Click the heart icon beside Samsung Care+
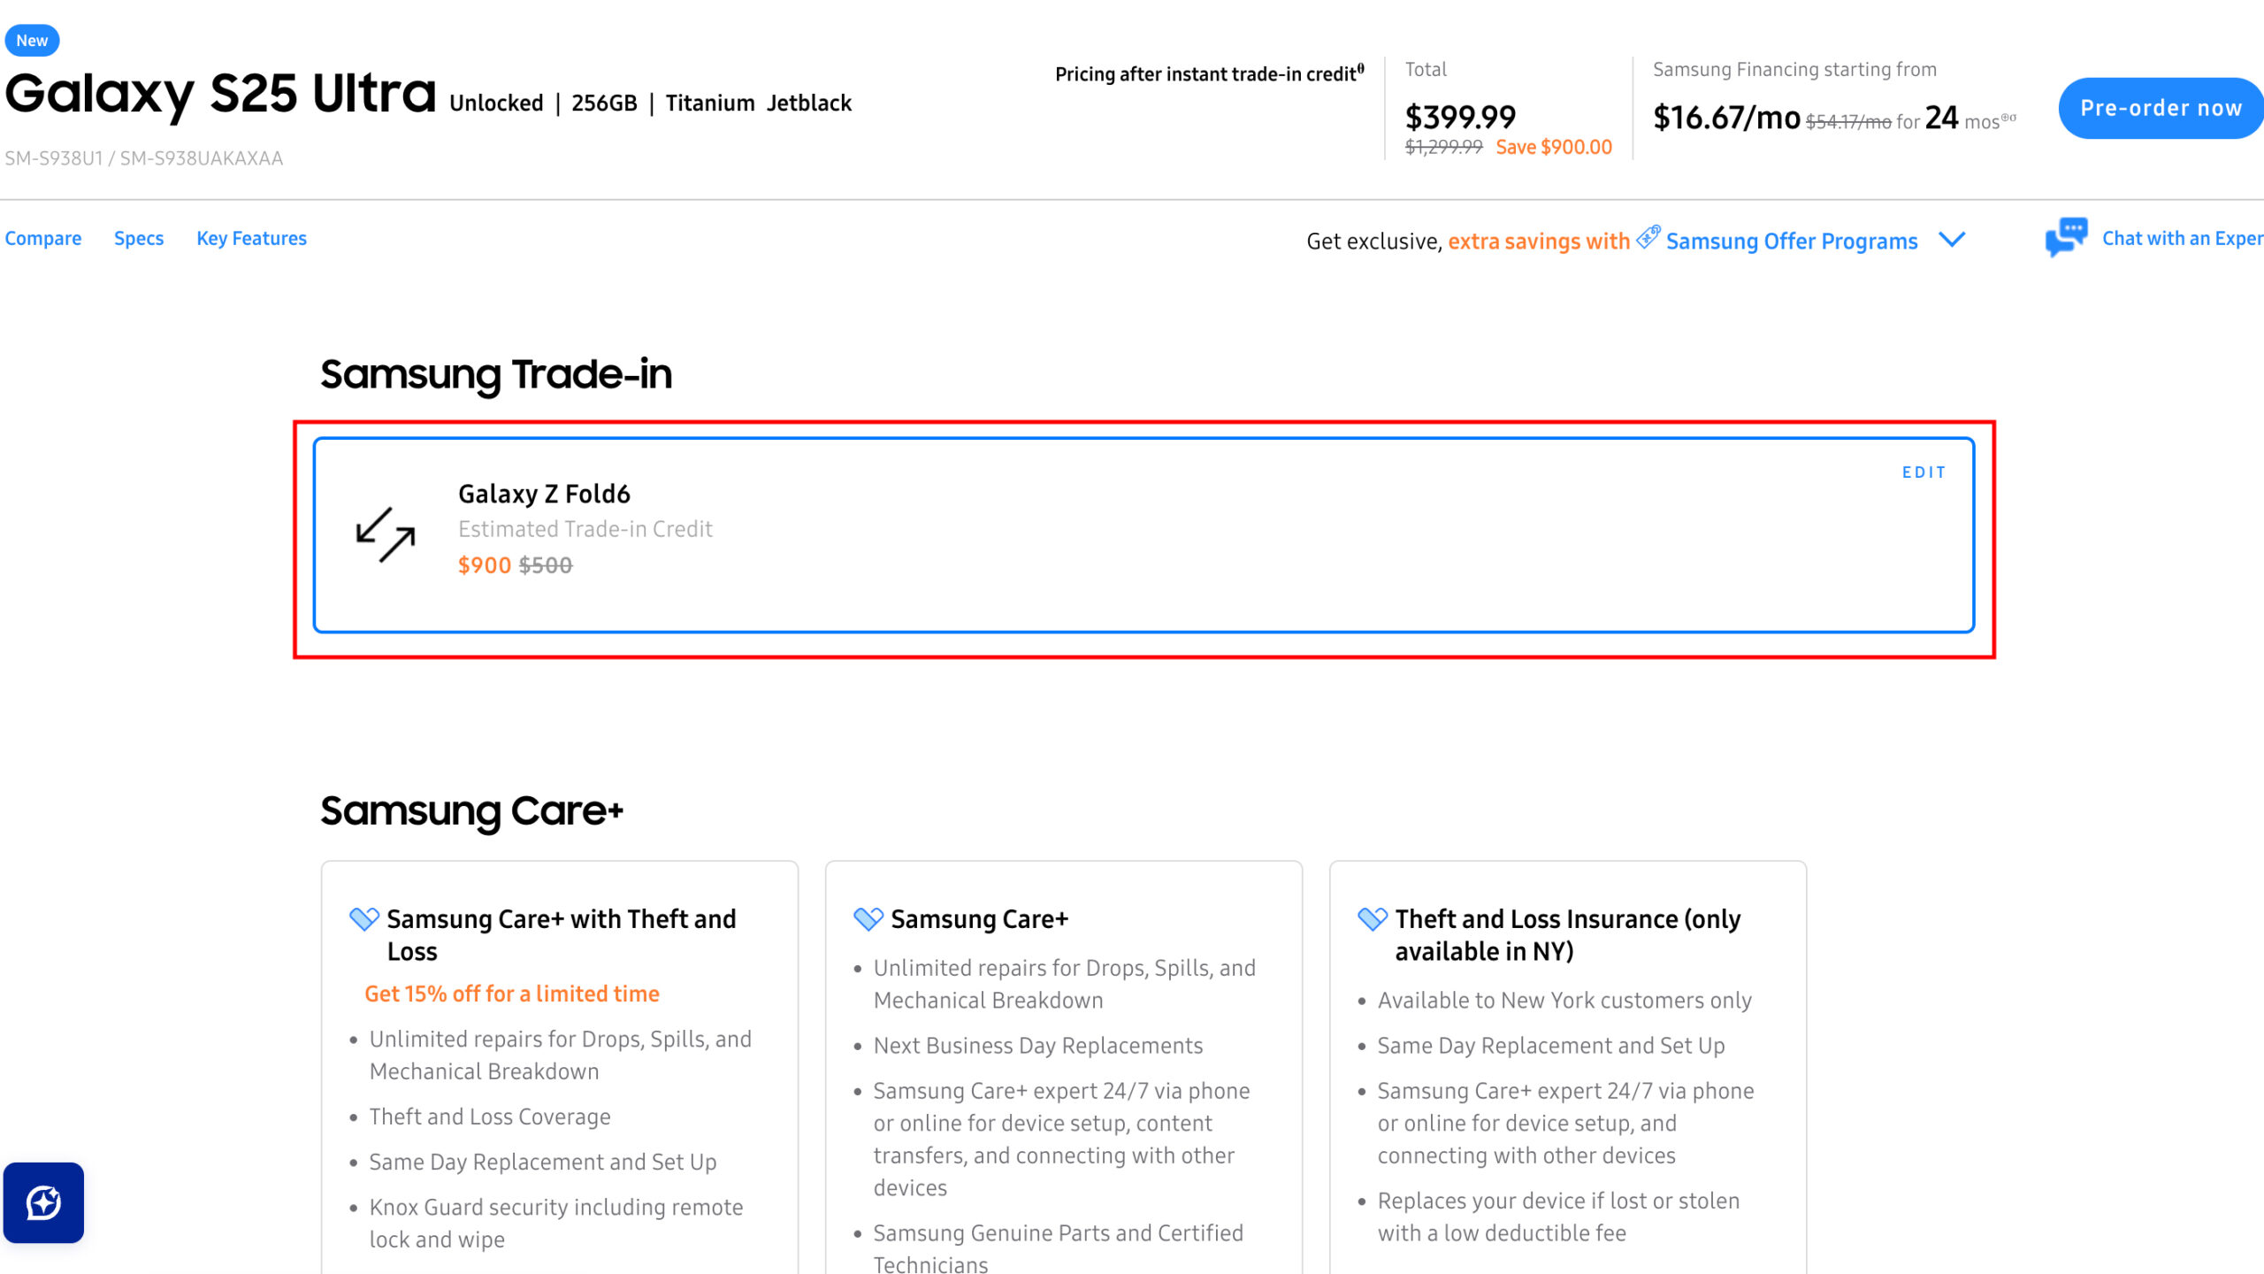The height and width of the screenshot is (1274, 2264). point(868,919)
